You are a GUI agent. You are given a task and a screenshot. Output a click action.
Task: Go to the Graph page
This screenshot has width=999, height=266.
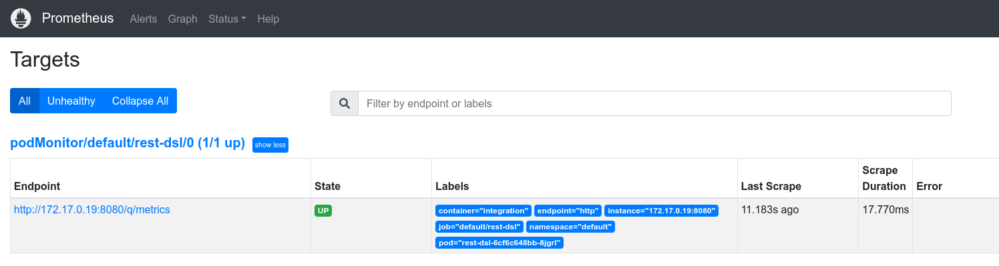point(183,19)
